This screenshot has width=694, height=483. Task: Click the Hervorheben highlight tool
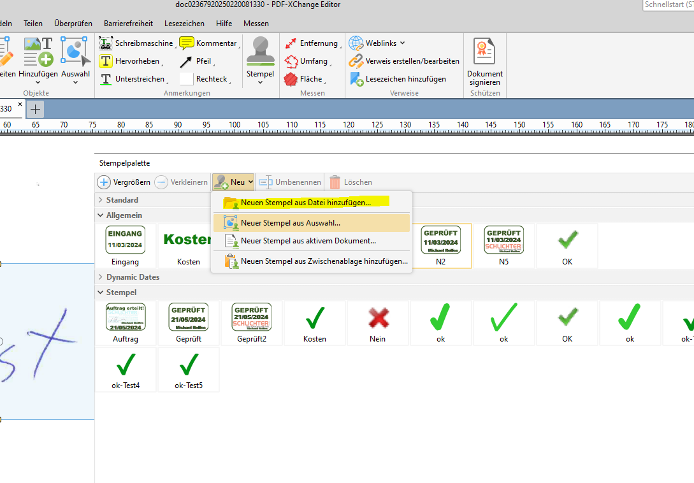(x=129, y=61)
